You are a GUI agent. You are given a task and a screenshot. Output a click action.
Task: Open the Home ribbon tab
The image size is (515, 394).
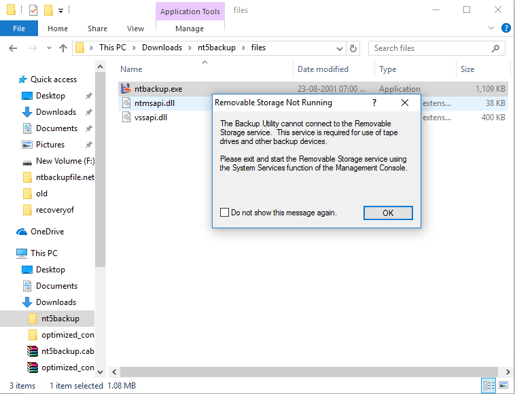coord(58,29)
